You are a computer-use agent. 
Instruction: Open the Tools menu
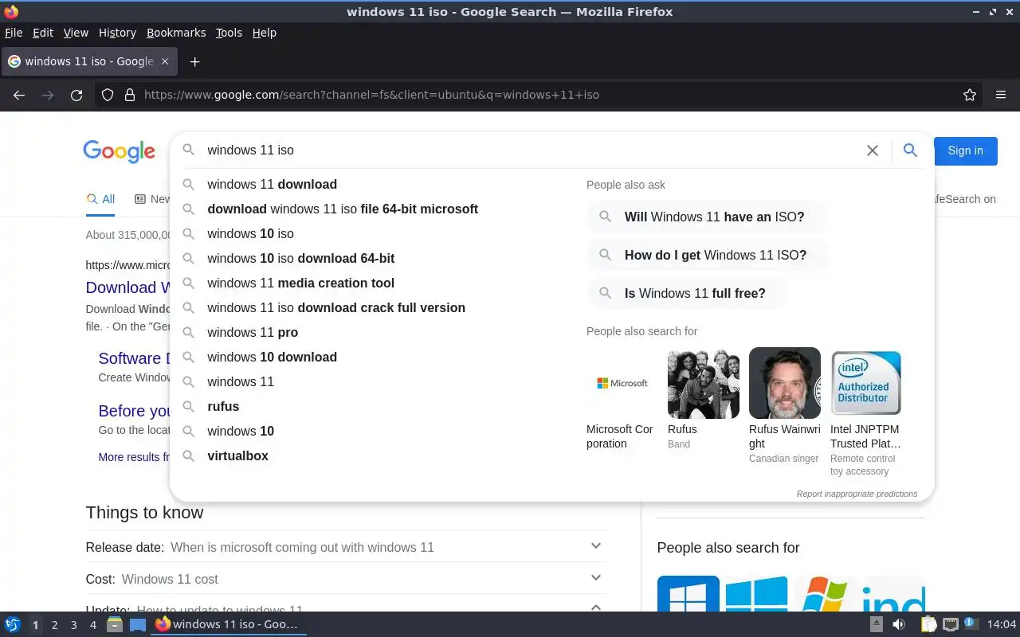coord(229,33)
